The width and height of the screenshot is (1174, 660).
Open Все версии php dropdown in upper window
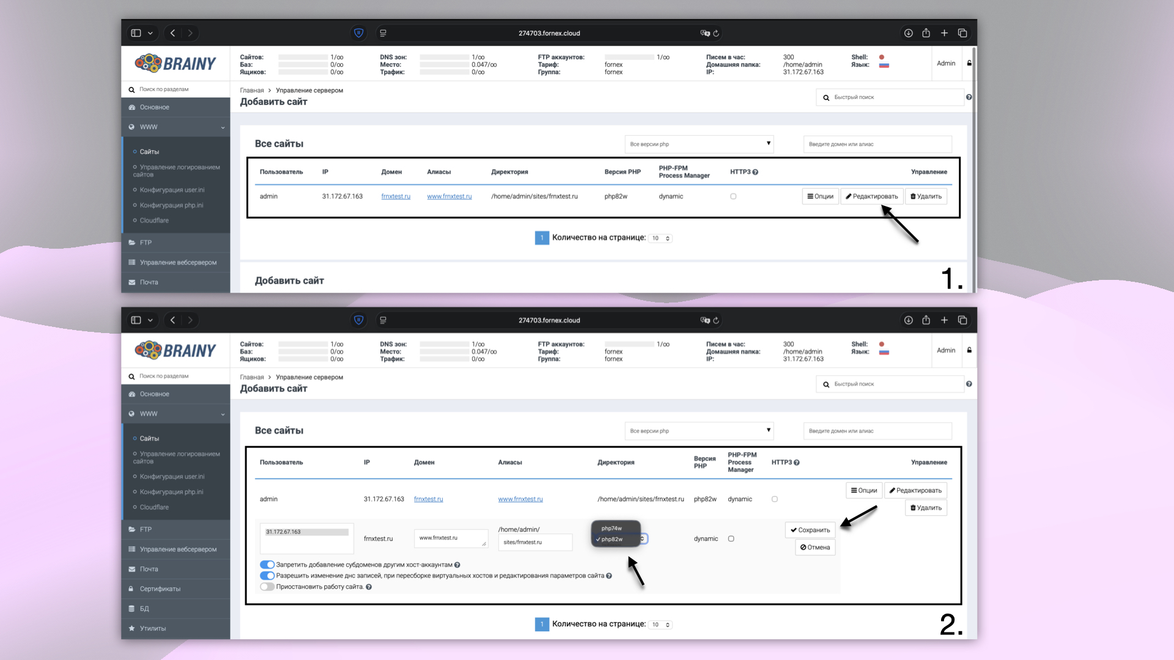(x=699, y=144)
